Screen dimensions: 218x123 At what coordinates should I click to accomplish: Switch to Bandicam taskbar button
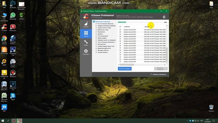pyautogui.click(x=14, y=121)
